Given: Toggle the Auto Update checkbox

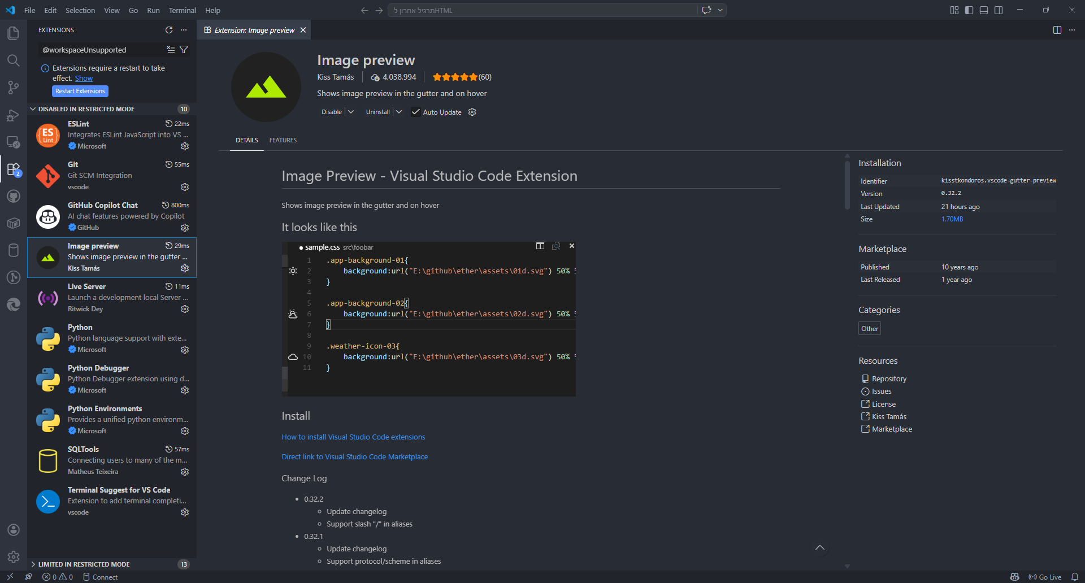Looking at the screenshot, I should [x=416, y=112].
